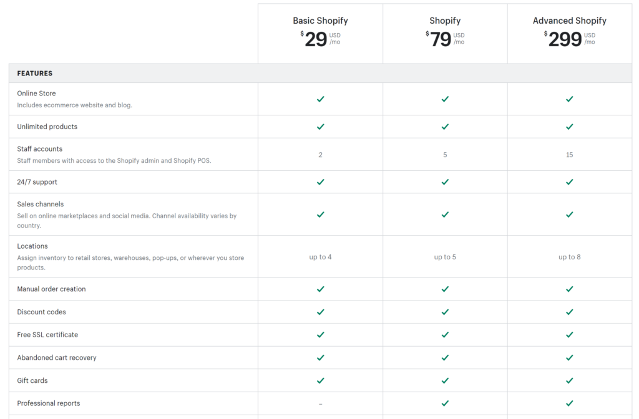
Task: Click the Online Store checkmark under Basic Shopify
Action: click(x=320, y=99)
